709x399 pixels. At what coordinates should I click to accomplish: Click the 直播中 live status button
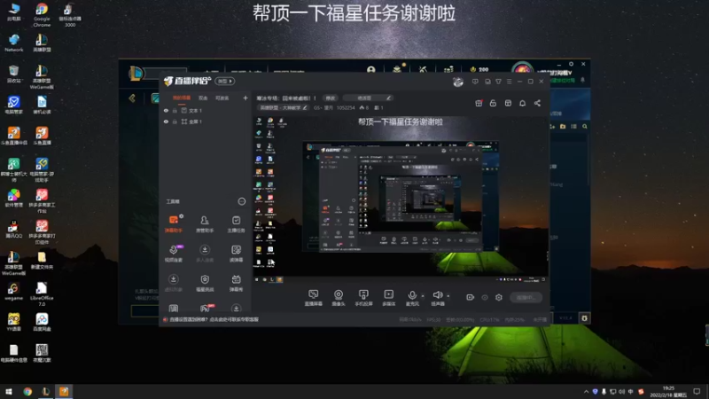(x=526, y=297)
